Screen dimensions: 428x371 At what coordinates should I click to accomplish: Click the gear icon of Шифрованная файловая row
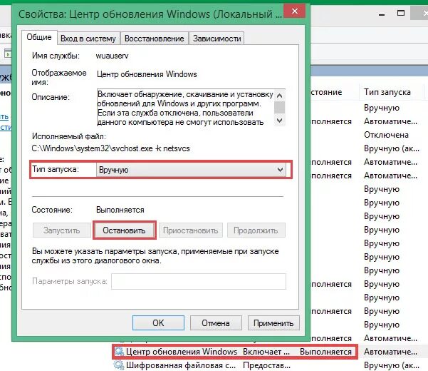click(119, 365)
